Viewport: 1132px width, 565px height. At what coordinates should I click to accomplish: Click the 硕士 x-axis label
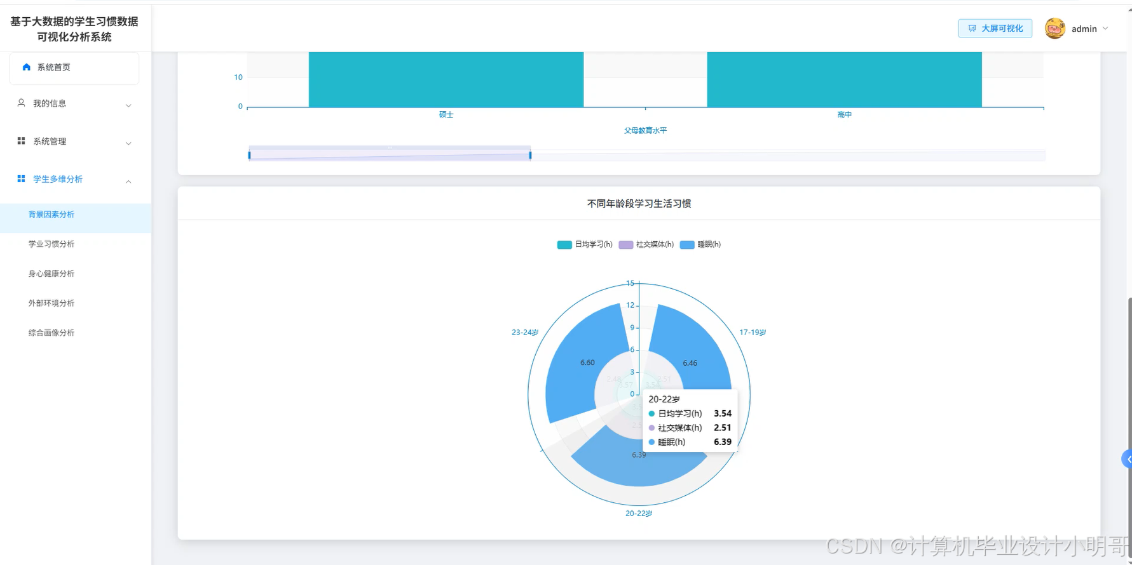(446, 115)
